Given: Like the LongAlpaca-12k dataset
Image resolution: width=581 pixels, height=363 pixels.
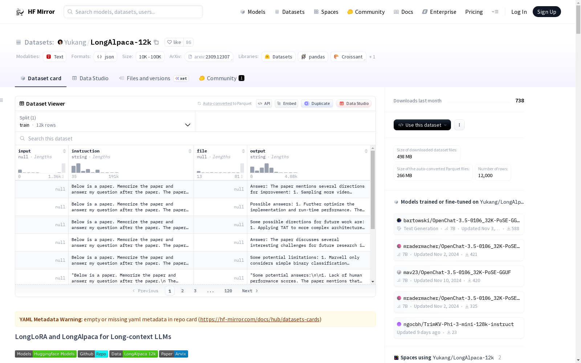Looking at the screenshot, I should [x=174, y=42].
